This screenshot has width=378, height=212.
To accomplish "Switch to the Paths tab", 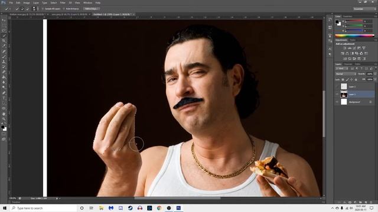I will point(357,64).
